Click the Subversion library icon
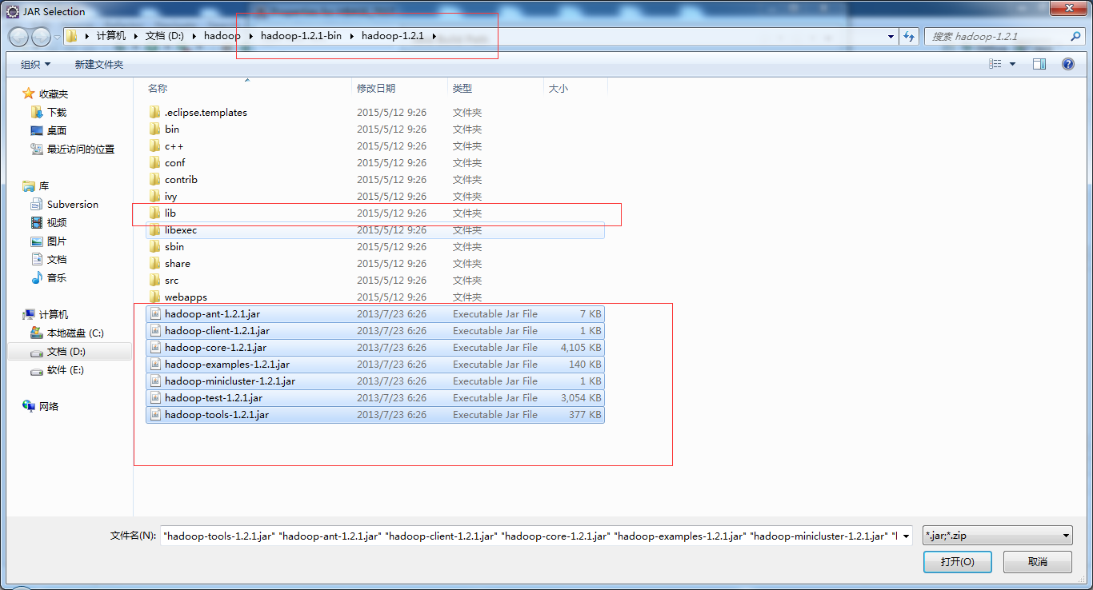This screenshot has height=590, width=1093. [36, 204]
